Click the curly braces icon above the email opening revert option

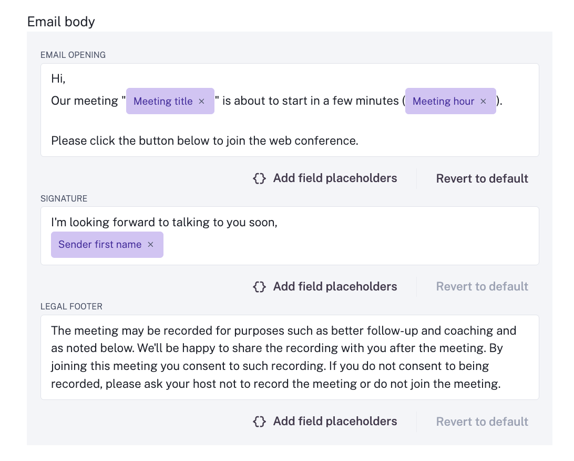pos(259,178)
